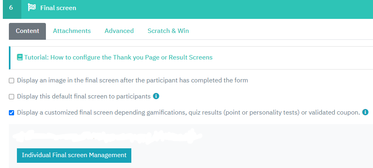Viewport: 373px width, 168px height.
Task: Select the Content tab
Action: click(27, 31)
